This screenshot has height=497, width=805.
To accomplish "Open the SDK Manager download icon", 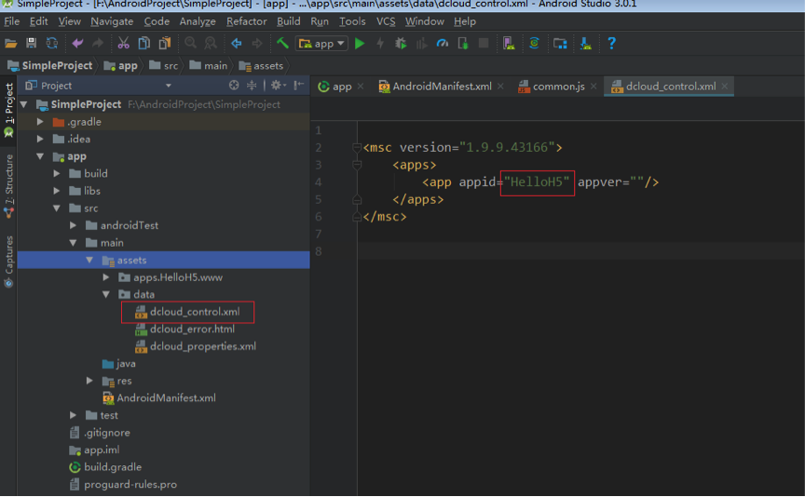I will (x=586, y=44).
